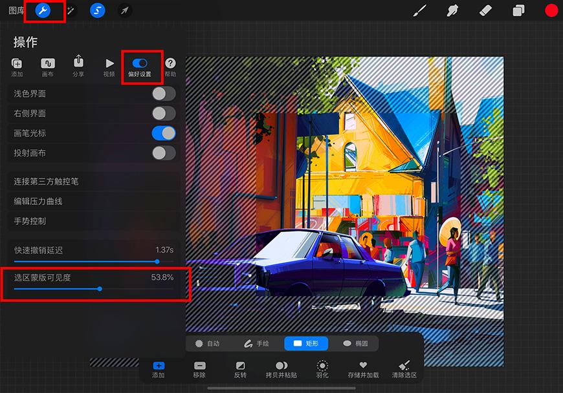Screen dimensions: 563x393
Task: Switch to the 视频 video tab
Action: click(x=109, y=67)
